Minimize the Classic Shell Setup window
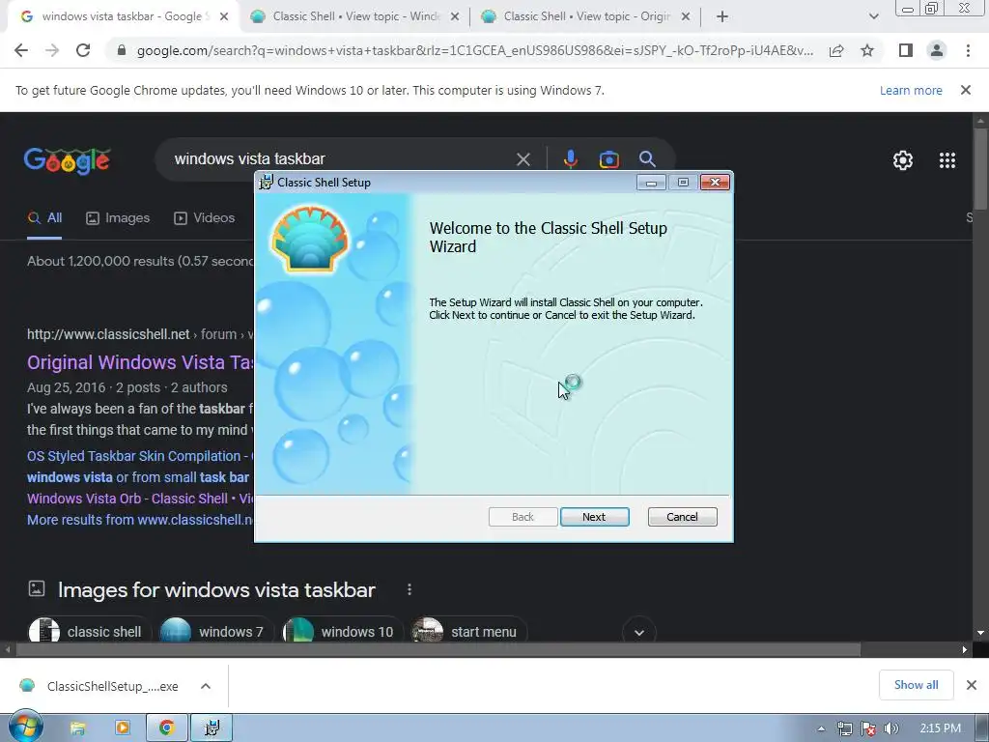 (652, 183)
